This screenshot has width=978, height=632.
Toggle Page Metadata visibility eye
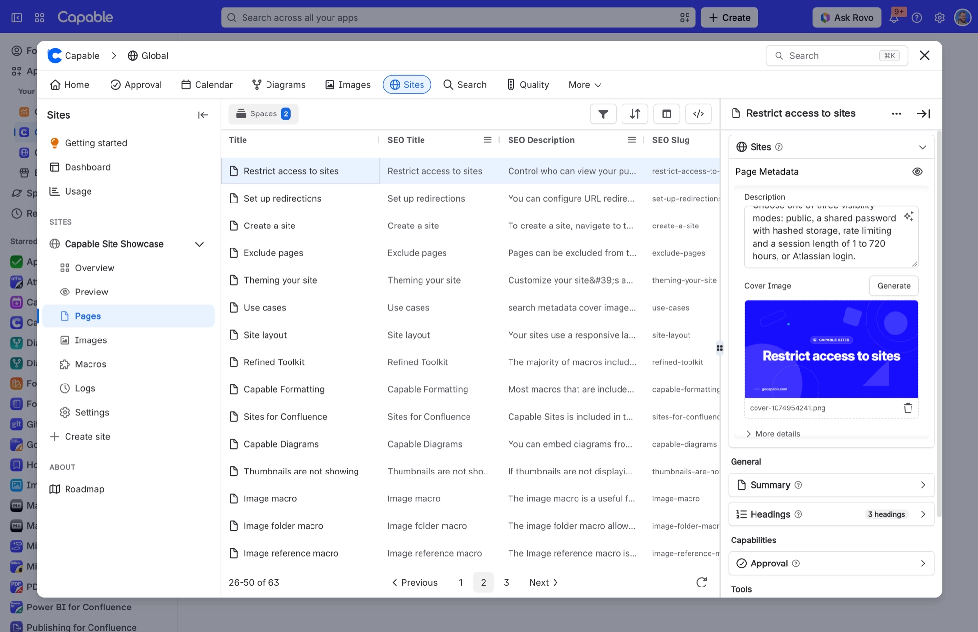pos(917,172)
